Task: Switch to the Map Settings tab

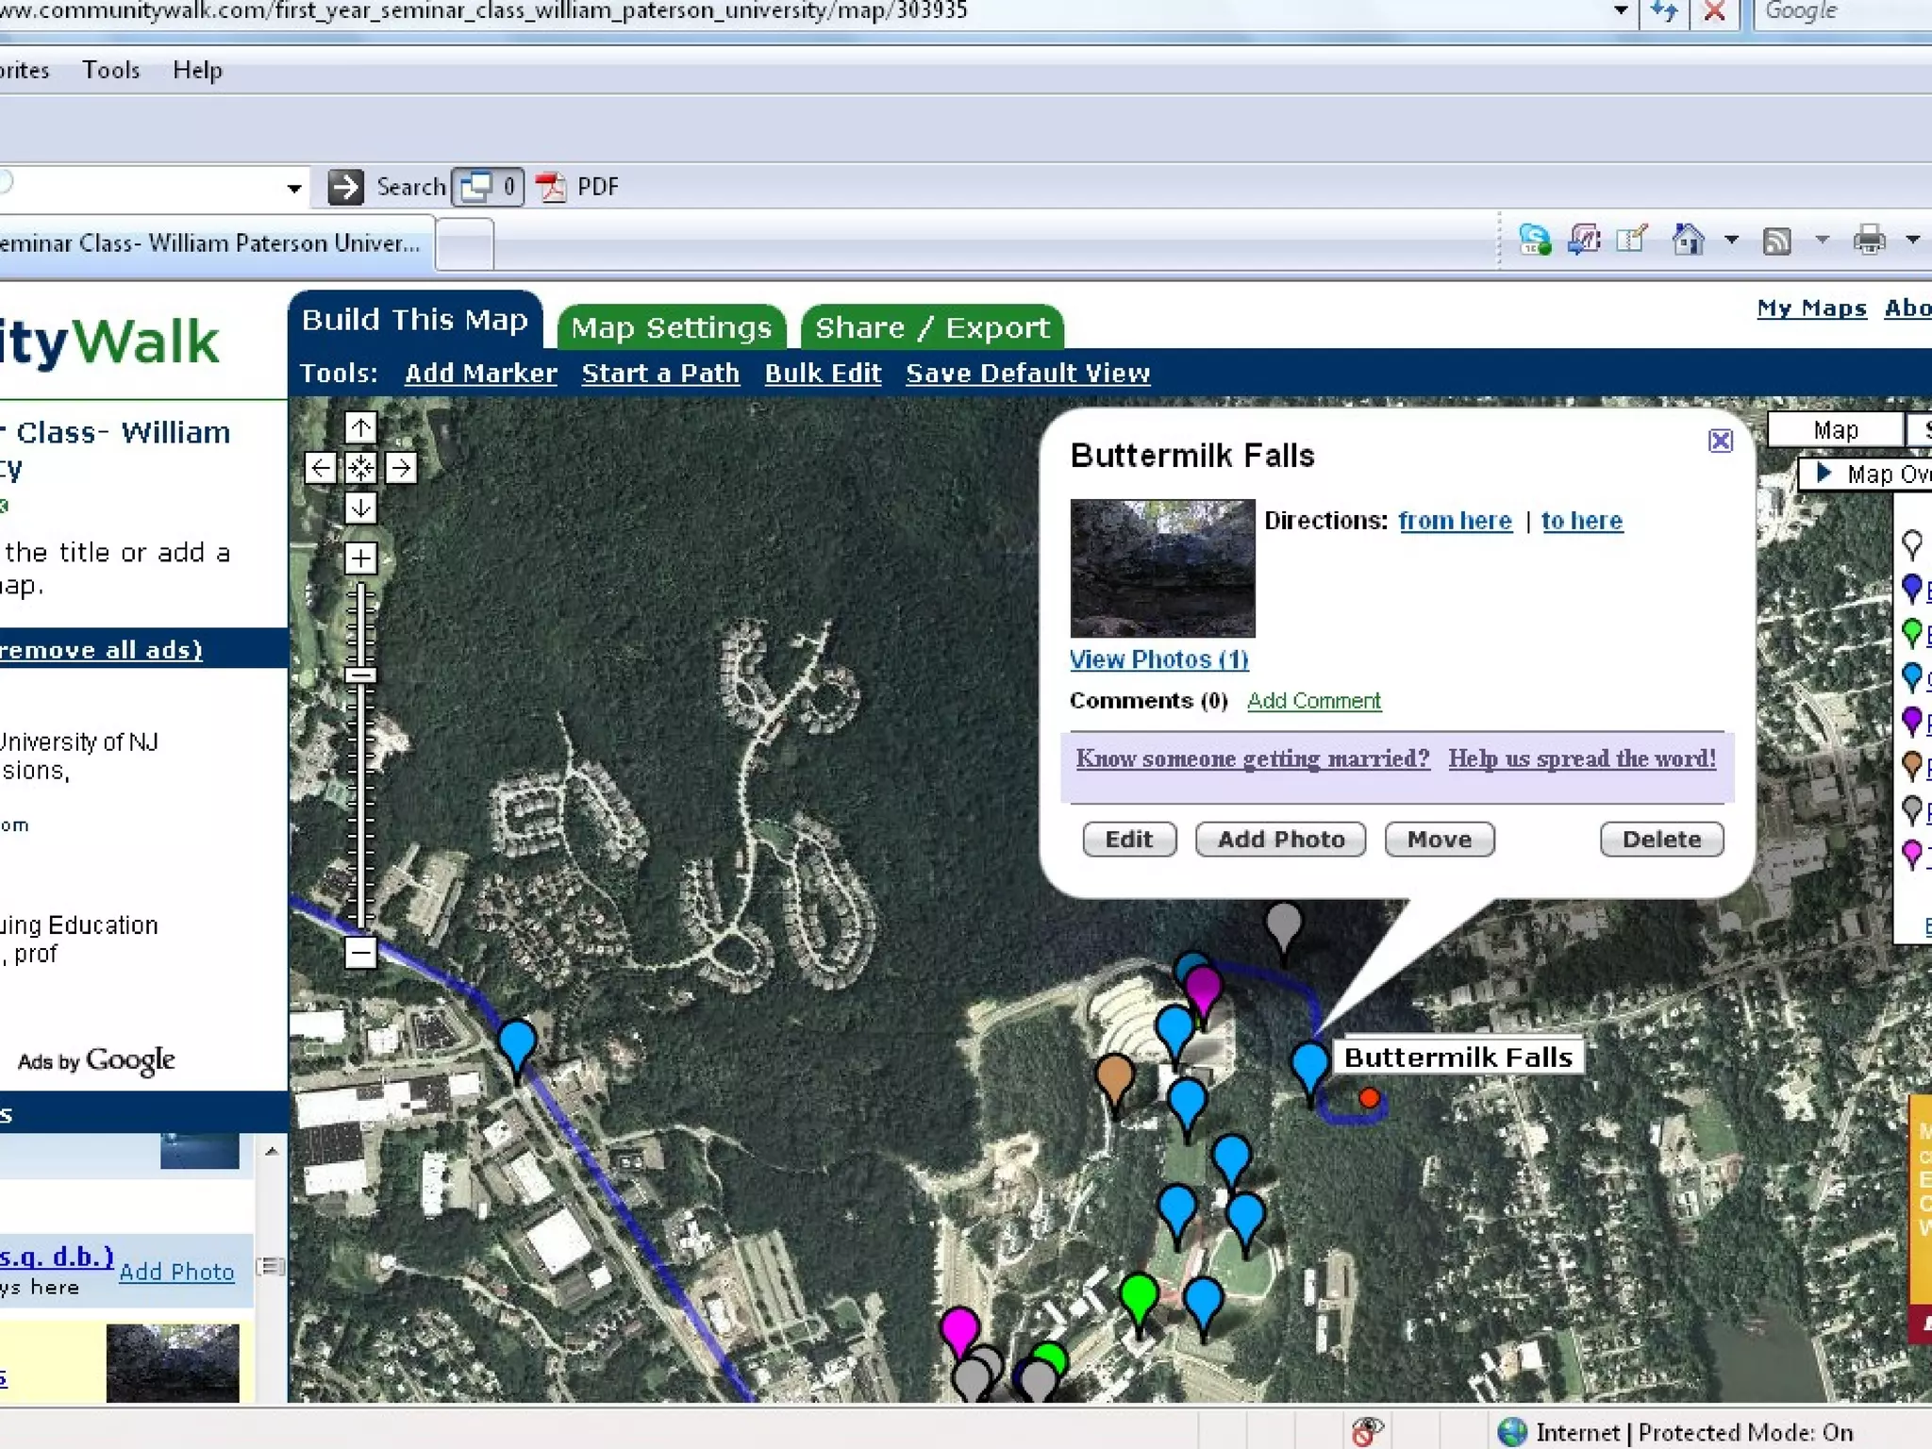Action: point(671,327)
